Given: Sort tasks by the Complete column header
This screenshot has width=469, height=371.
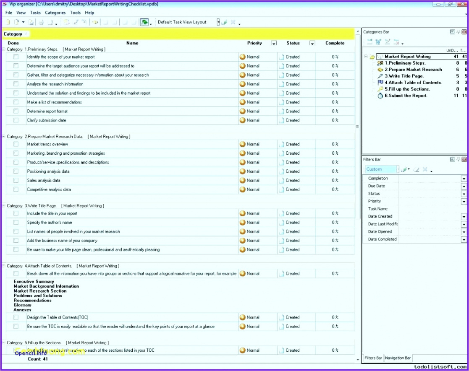Looking at the screenshot, I should [335, 43].
